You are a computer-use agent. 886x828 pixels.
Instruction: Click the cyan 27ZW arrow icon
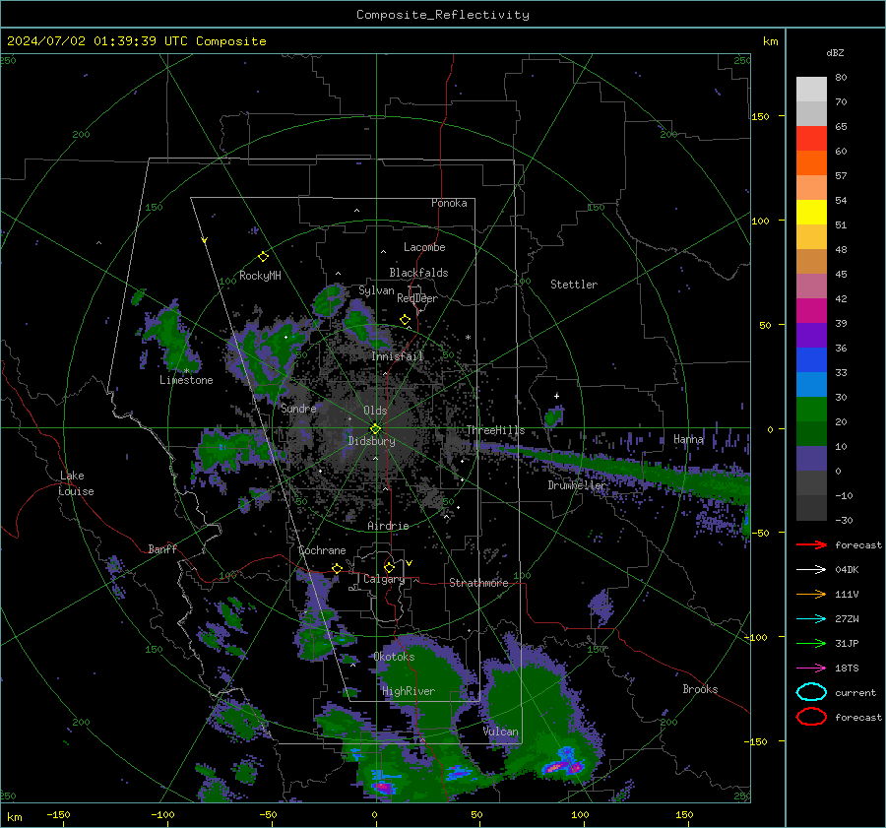811,619
